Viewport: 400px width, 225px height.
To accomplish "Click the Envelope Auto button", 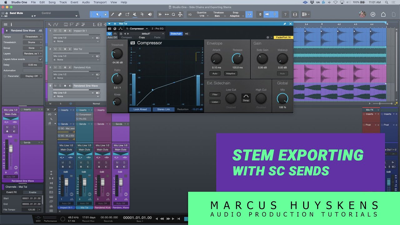I will pyautogui.click(x=215, y=73).
